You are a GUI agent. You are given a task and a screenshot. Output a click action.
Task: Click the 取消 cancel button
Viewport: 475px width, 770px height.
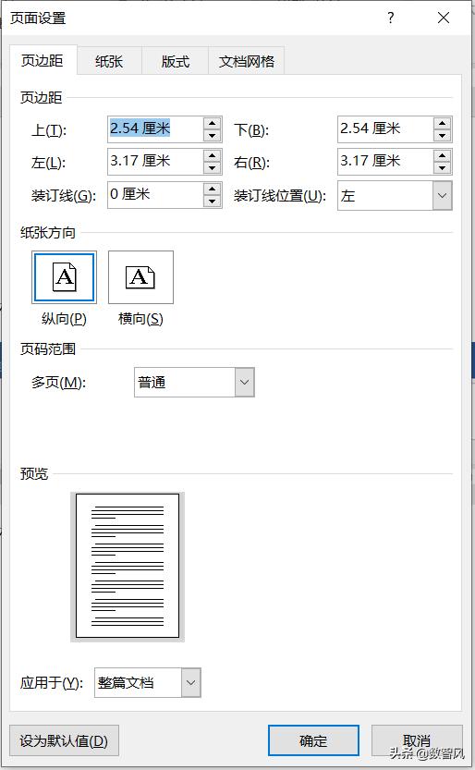click(417, 740)
